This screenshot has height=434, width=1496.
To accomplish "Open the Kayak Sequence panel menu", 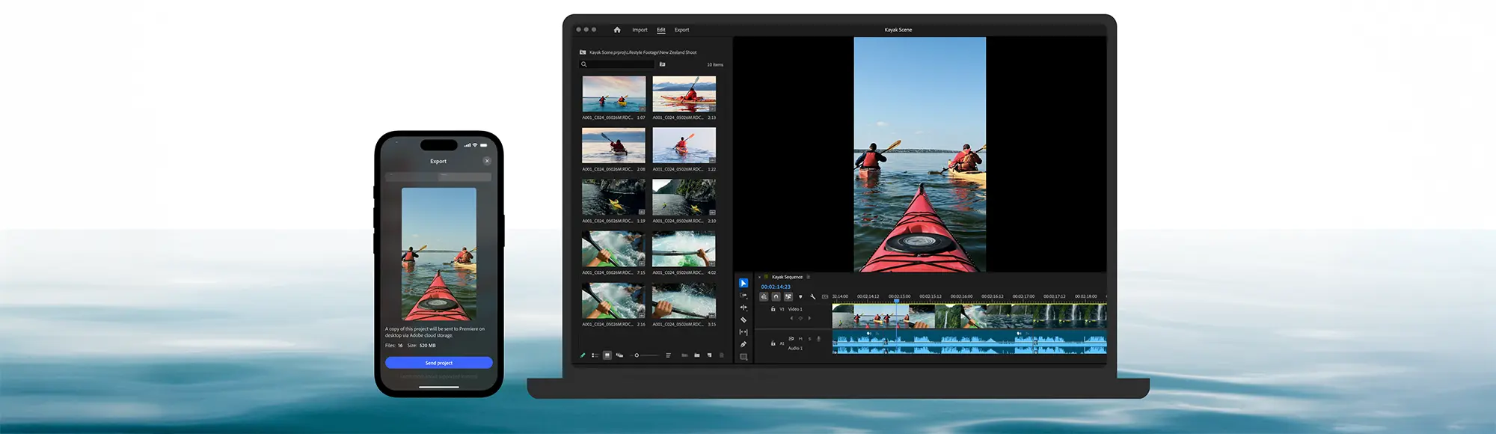I will [809, 277].
